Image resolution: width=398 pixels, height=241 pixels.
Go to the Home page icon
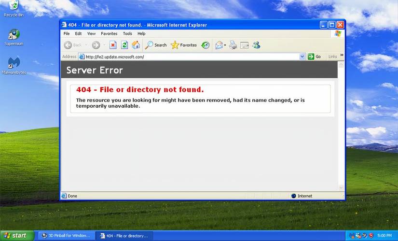136,45
